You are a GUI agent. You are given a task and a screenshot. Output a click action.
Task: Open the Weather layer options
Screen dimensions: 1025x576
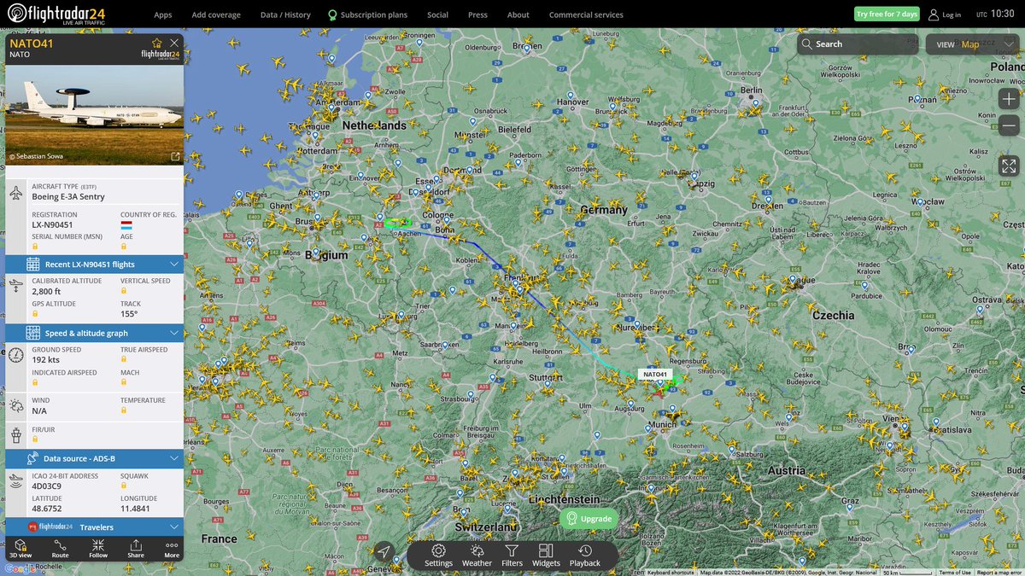click(477, 556)
